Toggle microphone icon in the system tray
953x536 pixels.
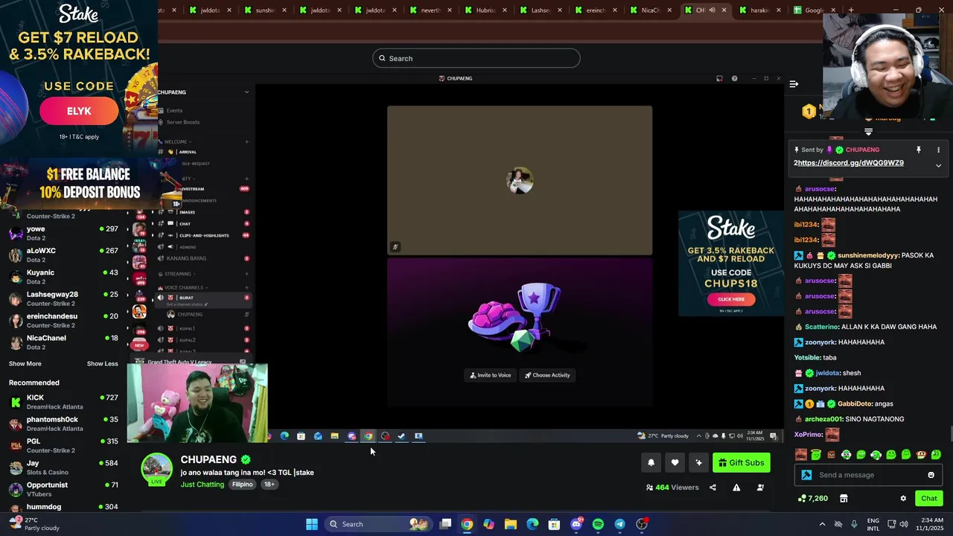854,524
